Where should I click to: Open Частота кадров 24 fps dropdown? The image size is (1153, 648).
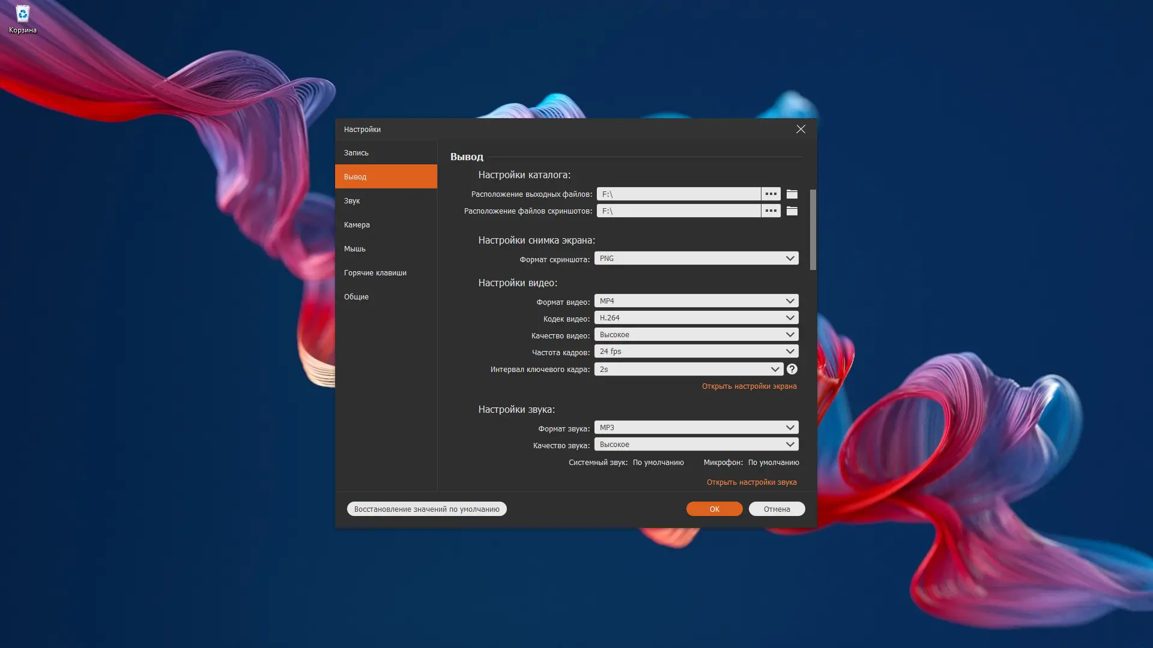(x=696, y=351)
